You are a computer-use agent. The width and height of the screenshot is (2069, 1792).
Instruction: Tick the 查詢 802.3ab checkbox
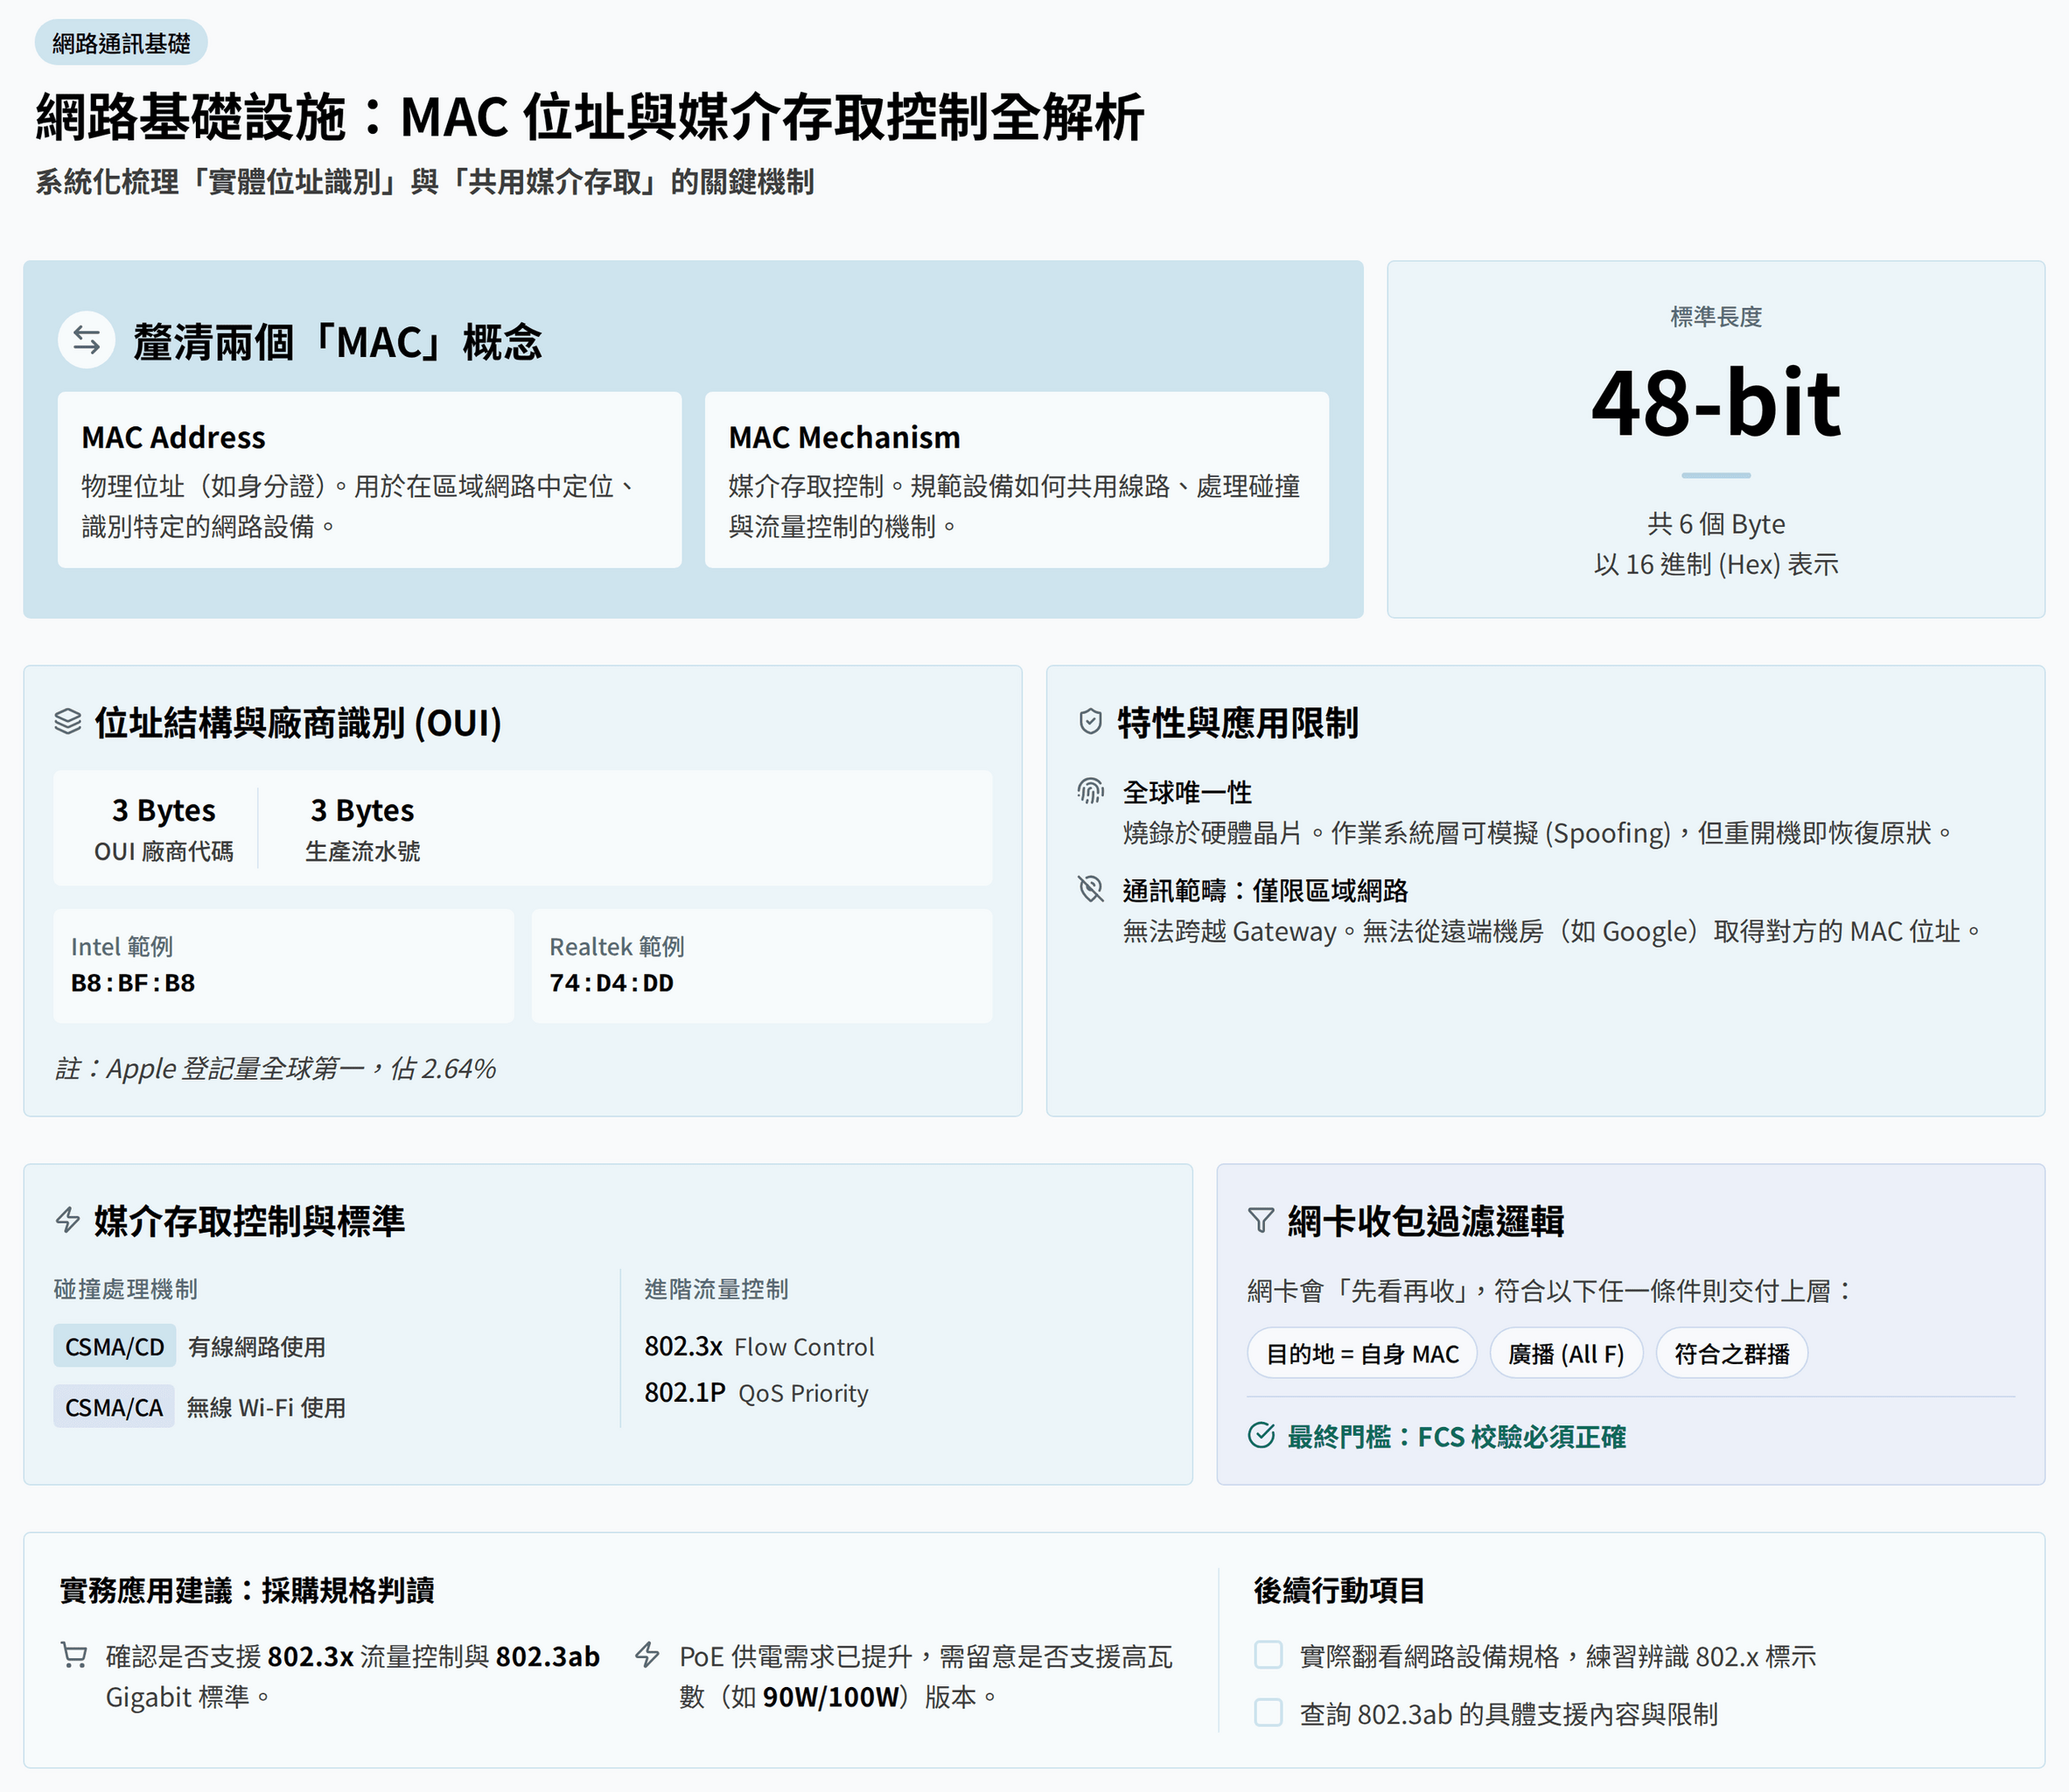[1268, 1713]
